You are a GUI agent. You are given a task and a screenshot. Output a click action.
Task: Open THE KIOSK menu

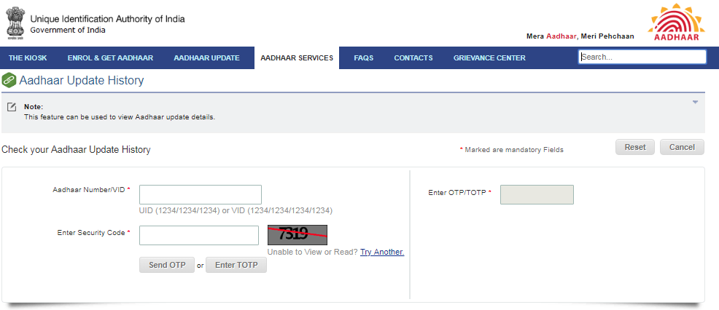point(28,58)
